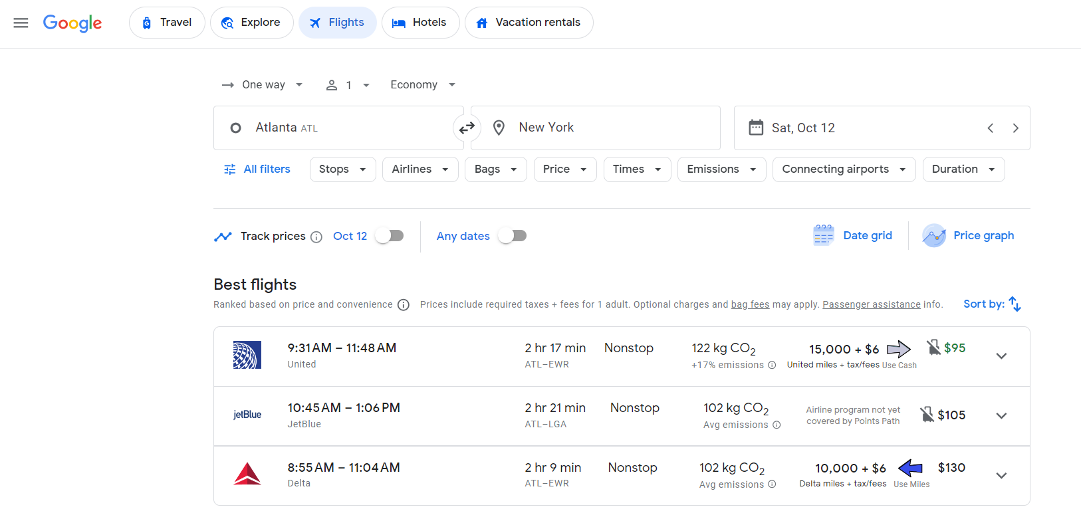Expand the United flight details
The width and height of the screenshot is (1081, 519).
point(1001,356)
